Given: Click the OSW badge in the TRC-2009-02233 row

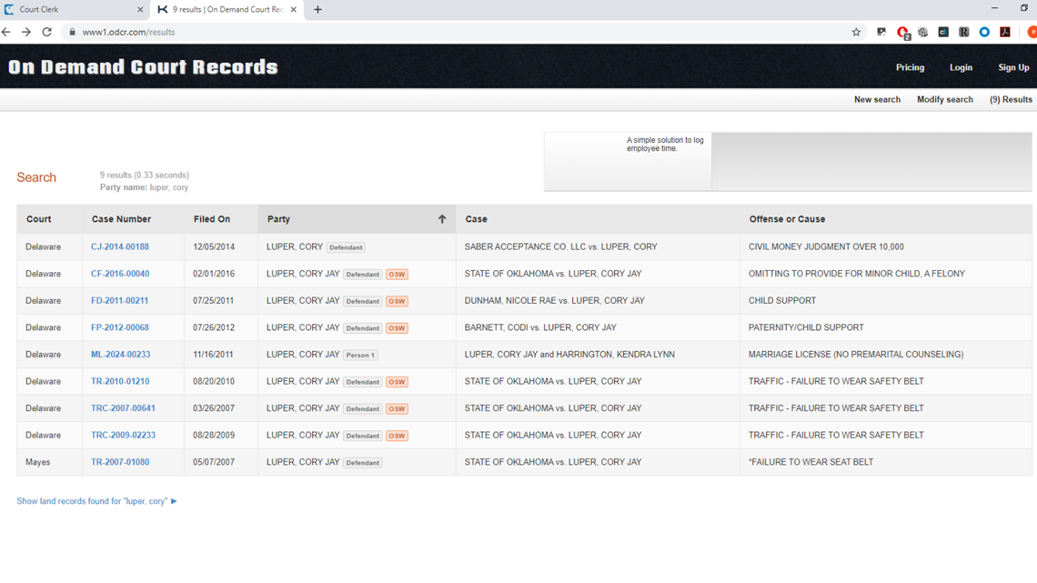Looking at the screenshot, I should [x=397, y=437].
